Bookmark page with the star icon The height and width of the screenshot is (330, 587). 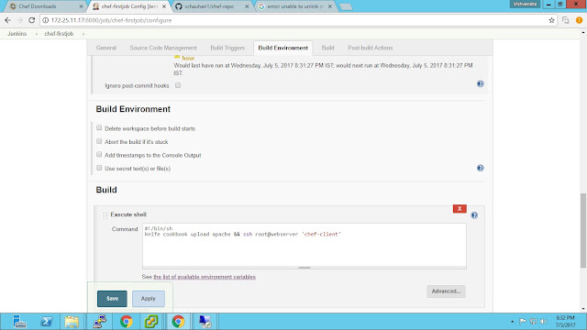551,20
